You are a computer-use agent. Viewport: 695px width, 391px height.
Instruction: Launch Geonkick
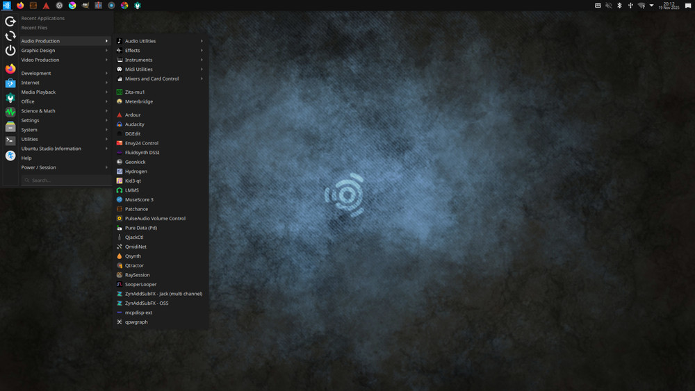click(x=161, y=162)
